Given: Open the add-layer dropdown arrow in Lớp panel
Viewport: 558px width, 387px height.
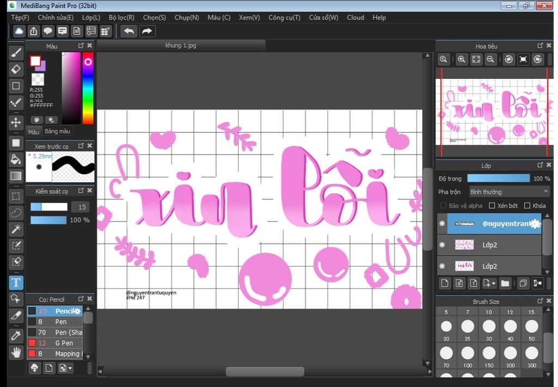Looking at the screenshot, I should pyautogui.click(x=494, y=284).
